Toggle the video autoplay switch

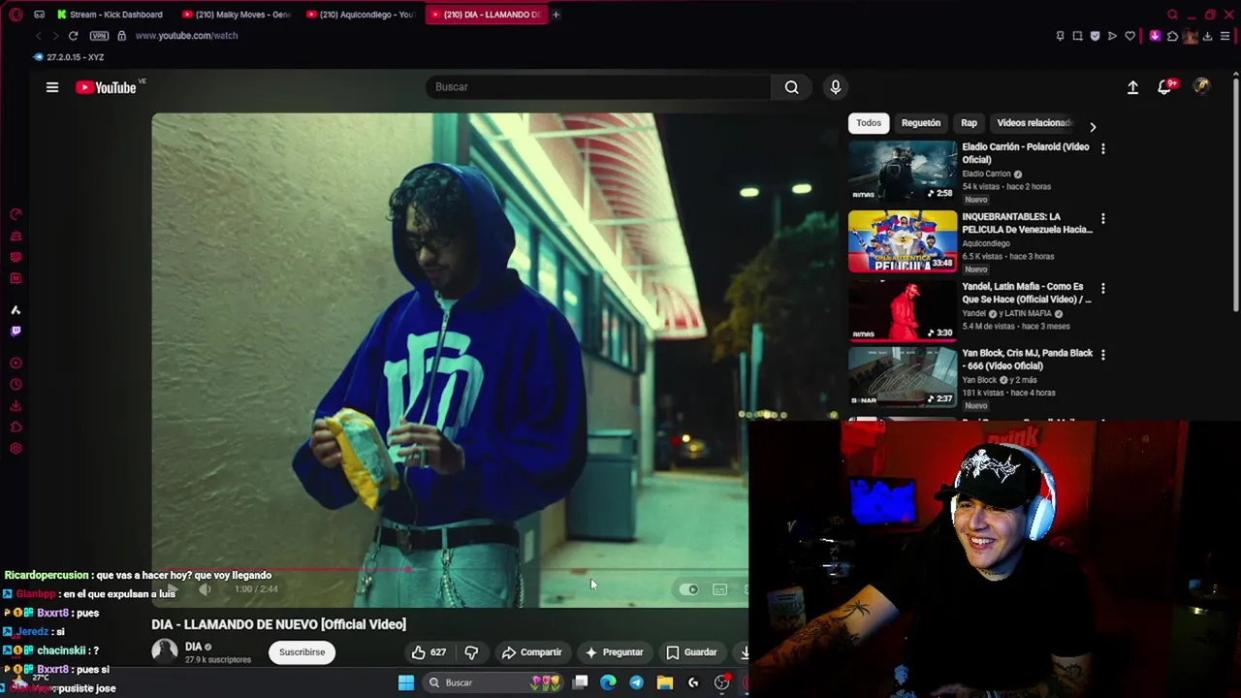click(689, 589)
